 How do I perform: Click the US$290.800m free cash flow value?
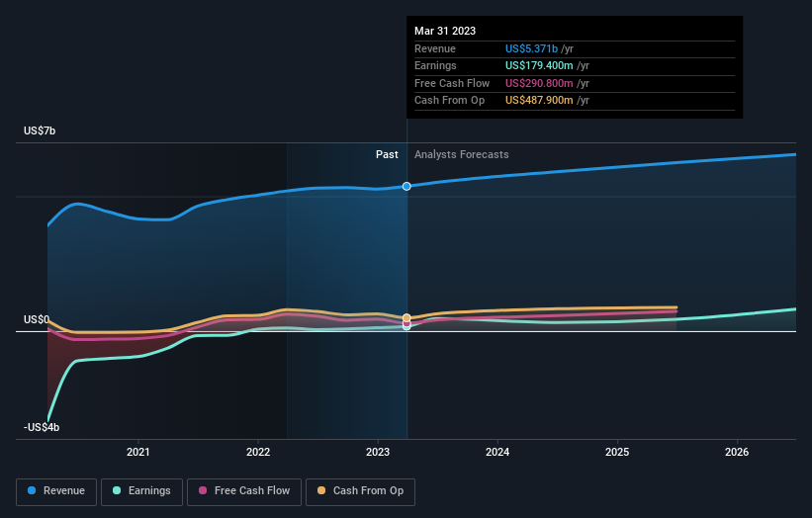click(539, 83)
